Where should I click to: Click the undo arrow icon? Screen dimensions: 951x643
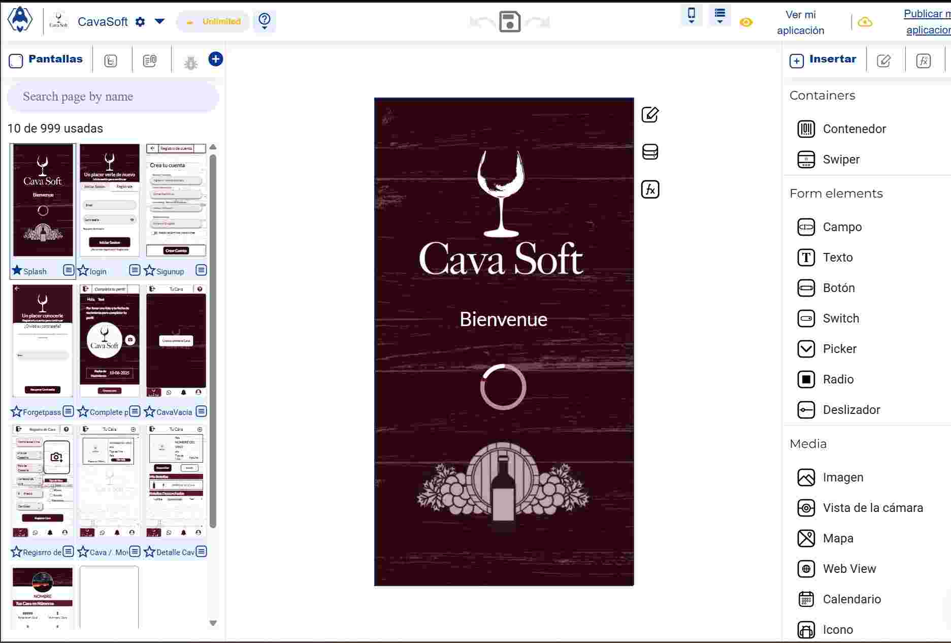[x=482, y=22]
